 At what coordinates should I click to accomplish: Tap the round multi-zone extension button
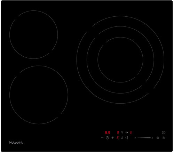tap(158, 138)
